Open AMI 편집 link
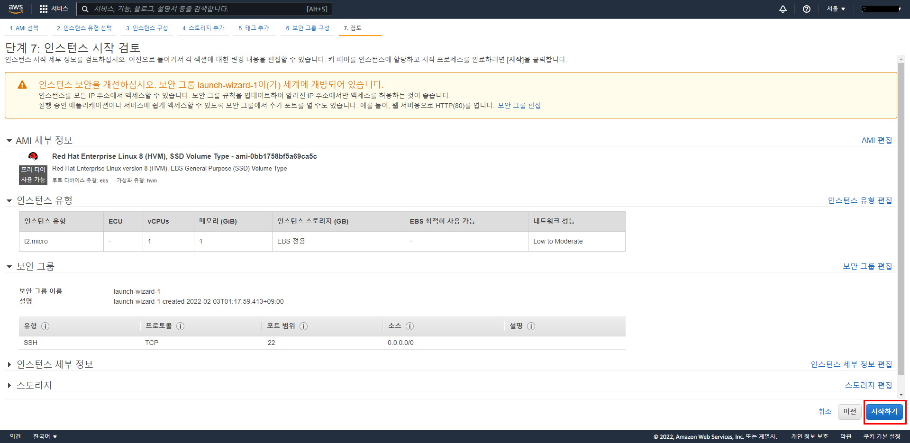The width and height of the screenshot is (910, 443). coord(876,140)
